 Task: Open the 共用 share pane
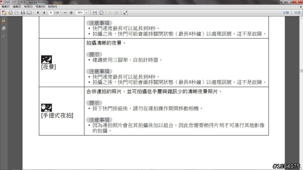click(x=297, y=13)
